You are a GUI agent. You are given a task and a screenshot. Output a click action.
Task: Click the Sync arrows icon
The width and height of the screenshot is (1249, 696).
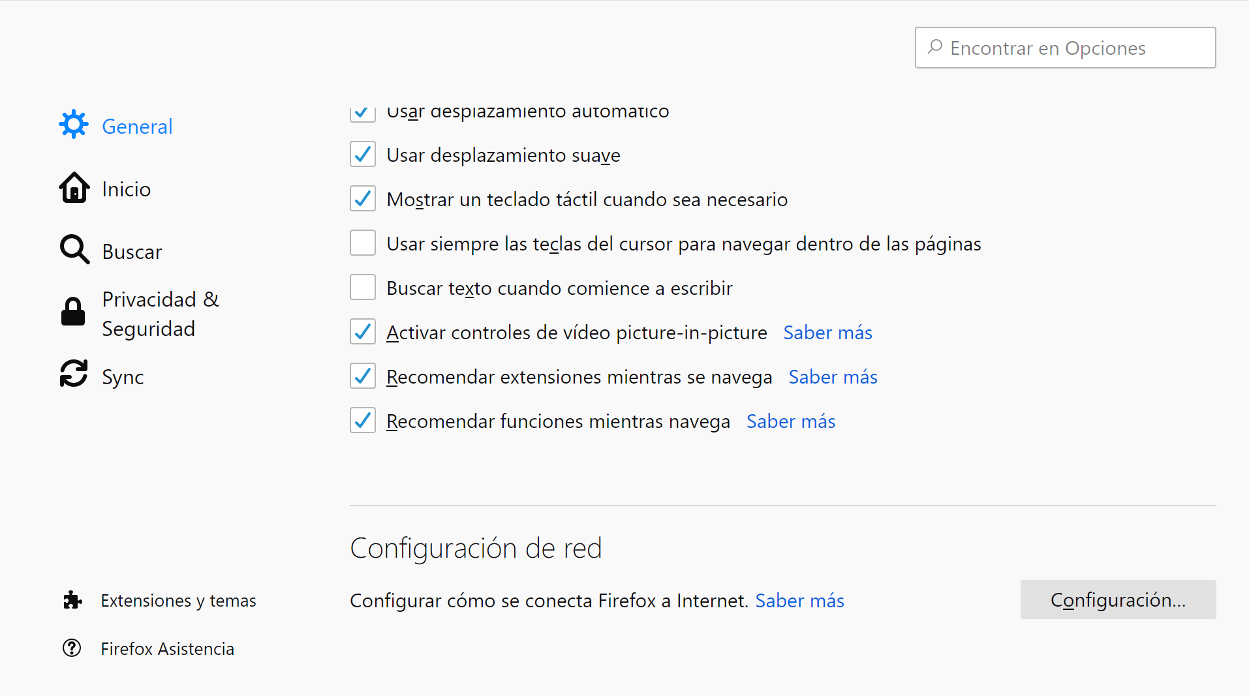click(74, 374)
